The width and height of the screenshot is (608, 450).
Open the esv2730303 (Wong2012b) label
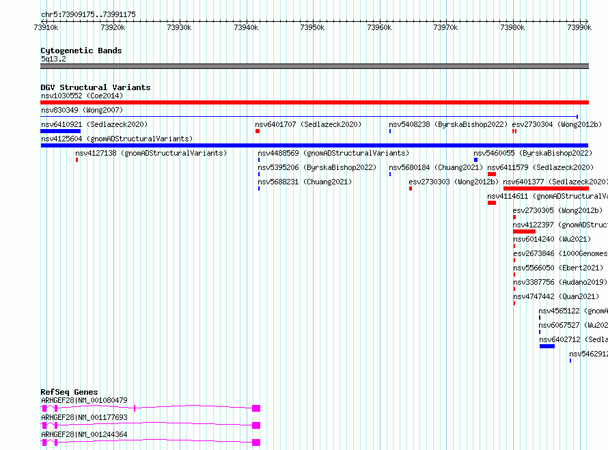454,182
